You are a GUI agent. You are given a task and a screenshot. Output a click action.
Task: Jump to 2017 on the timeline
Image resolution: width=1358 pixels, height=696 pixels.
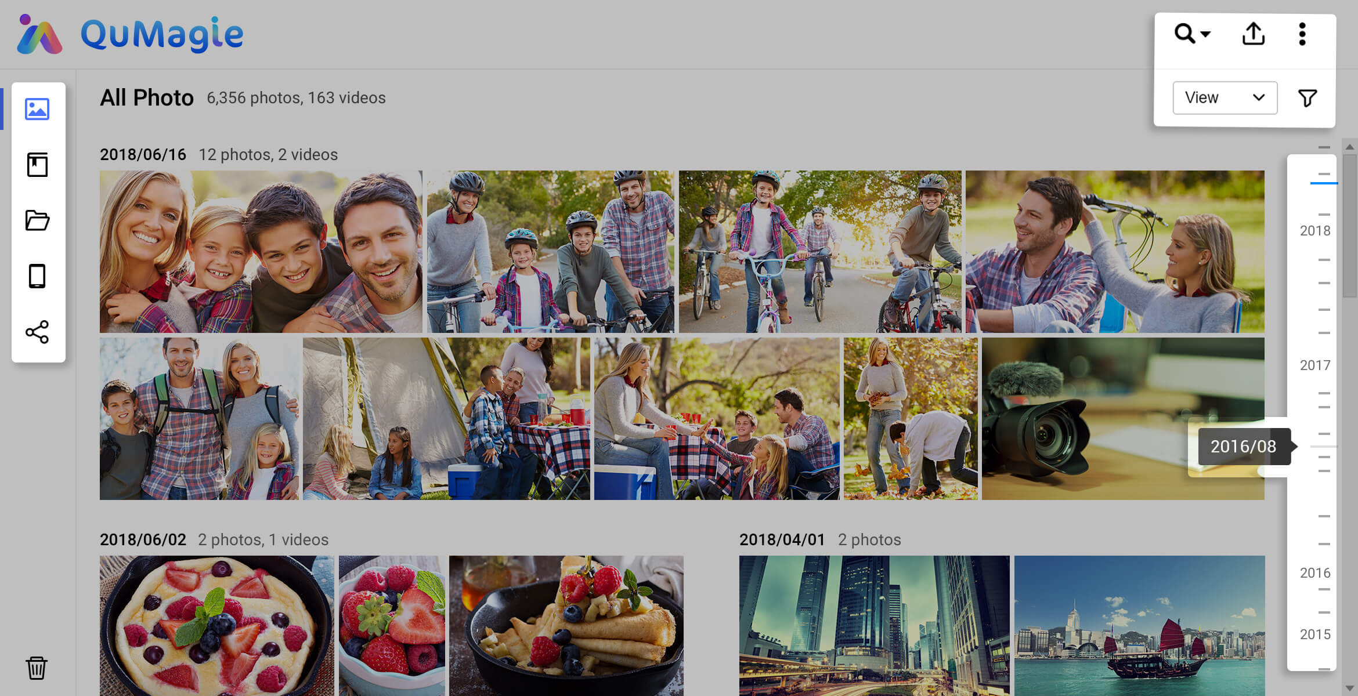click(1314, 365)
